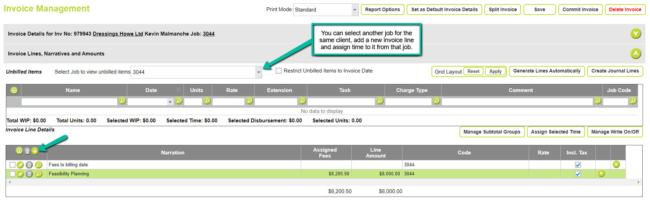This screenshot has height=206, width=650.
Task: Sort by Comment column header
Action: point(521,90)
